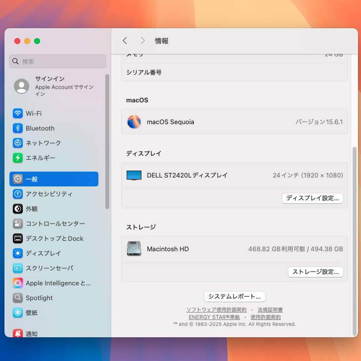
Task: Click the Bluetooth icon in sidebar
Action: [18, 128]
